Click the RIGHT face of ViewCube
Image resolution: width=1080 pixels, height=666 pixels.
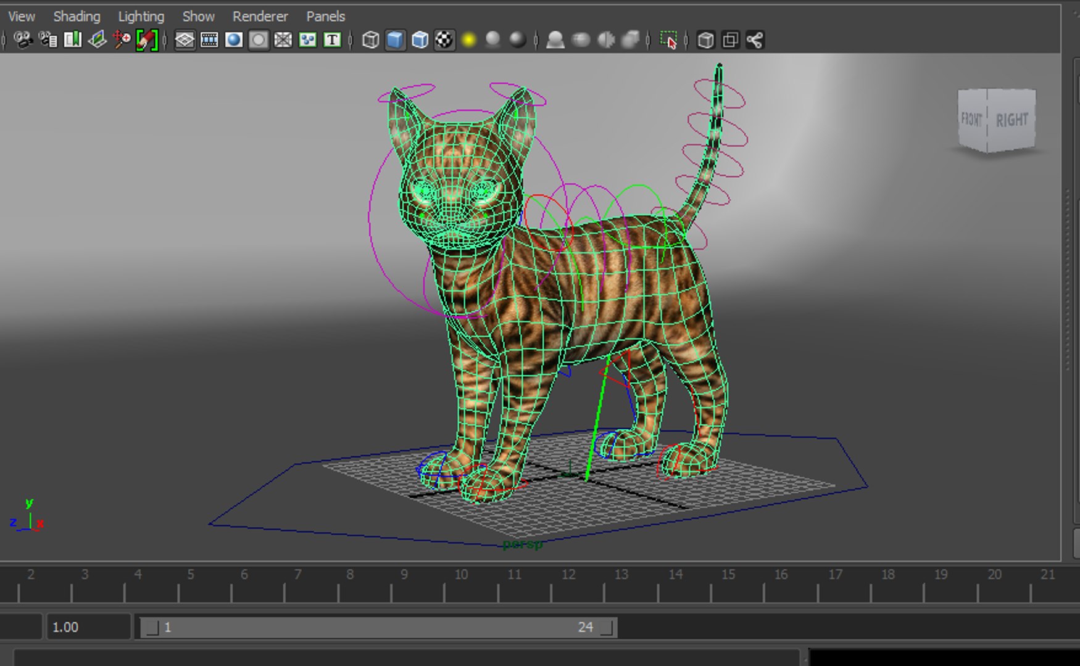(x=1011, y=120)
